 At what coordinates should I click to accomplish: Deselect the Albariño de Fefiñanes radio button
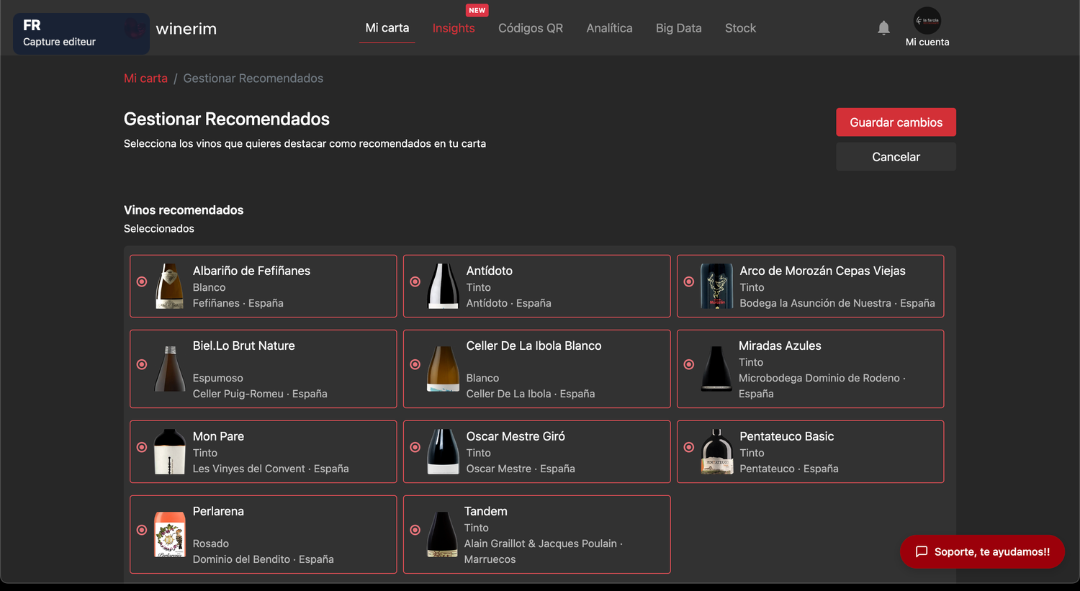[x=142, y=281]
